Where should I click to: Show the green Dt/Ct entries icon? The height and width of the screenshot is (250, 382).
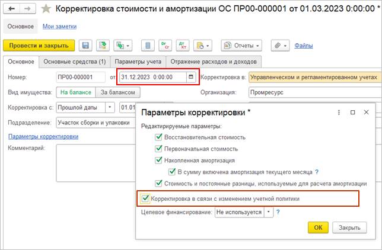pos(165,46)
